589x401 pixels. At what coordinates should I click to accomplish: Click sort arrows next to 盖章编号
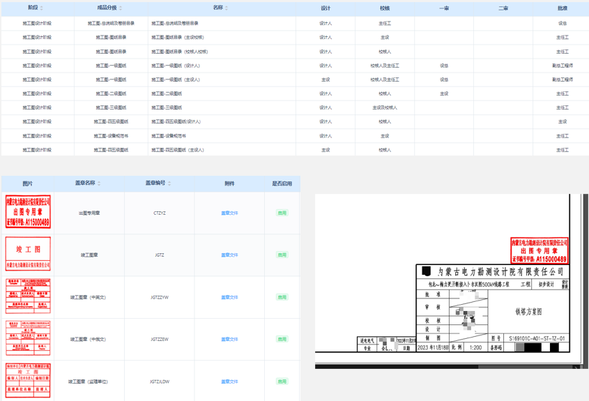169,183
